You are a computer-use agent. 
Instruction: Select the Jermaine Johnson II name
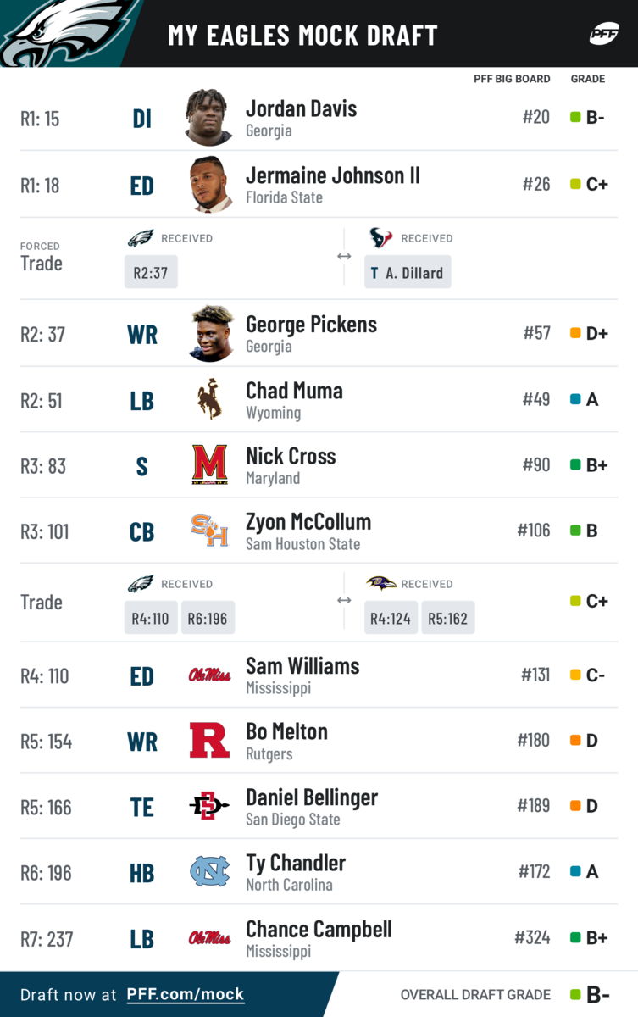click(x=333, y=175)
